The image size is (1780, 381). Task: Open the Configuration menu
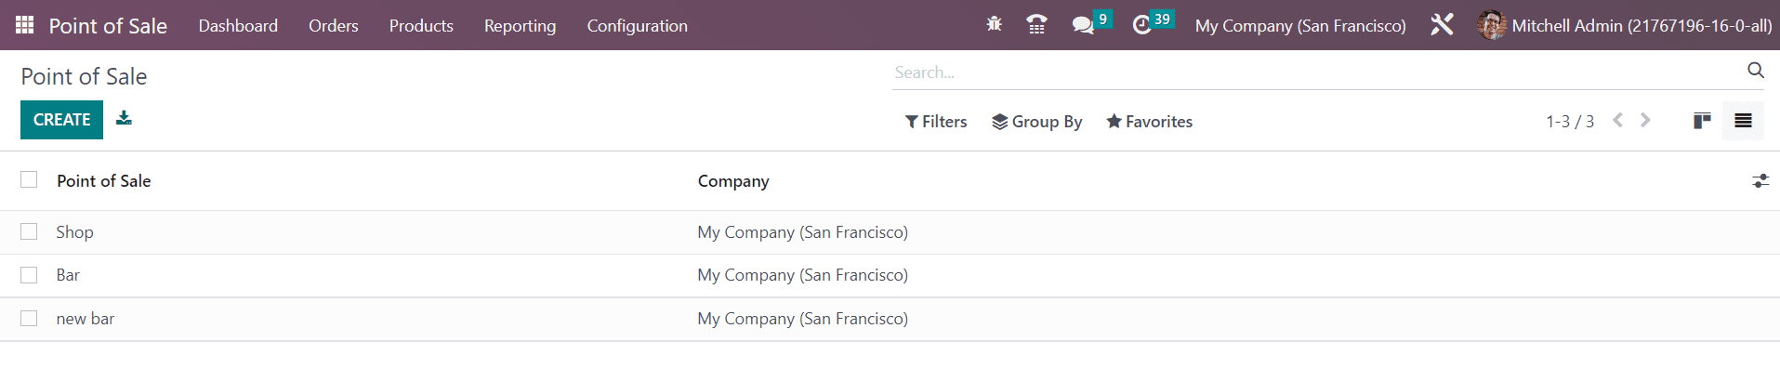pos(637,26)
